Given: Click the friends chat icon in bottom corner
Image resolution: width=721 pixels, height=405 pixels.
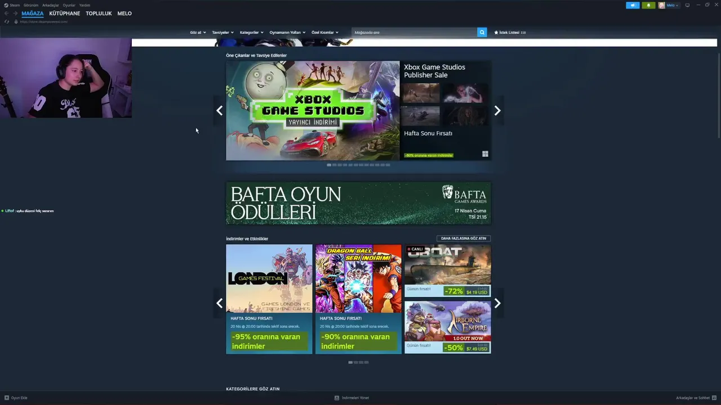Looking at the screenshot, I should (714, 398).
